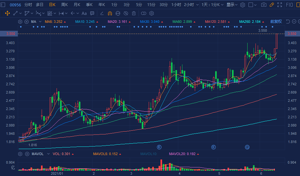
Task: Delete drawings with trash can icon
Action: pos(134,13)
